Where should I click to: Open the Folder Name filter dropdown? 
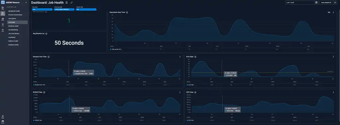point(64,10)
